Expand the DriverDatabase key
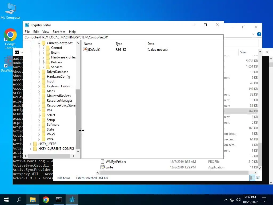This screenshot has width=273, height=205. (x=39, y=72)
